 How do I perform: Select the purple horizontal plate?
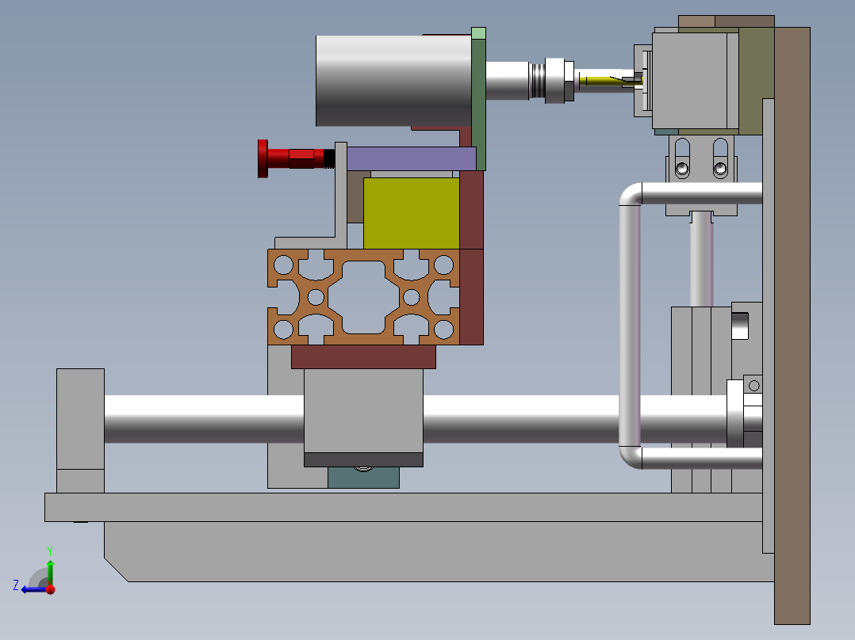point(411,158)
